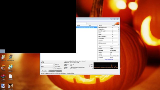
Task: Click the status bar servers summary text
Action: [x=57, y=73]
